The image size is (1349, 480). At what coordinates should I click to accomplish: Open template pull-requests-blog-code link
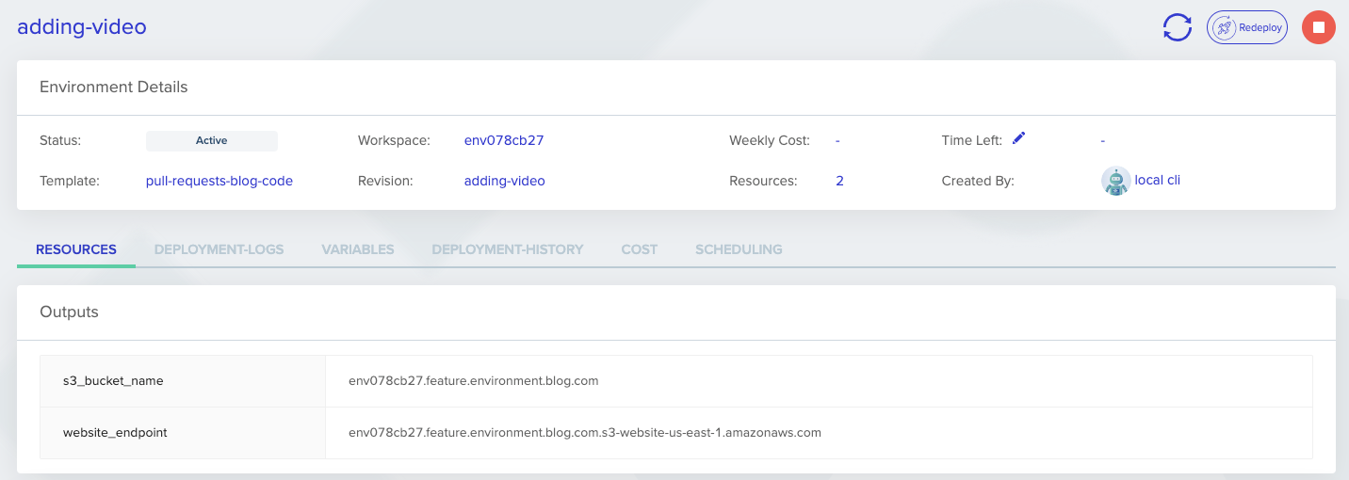tap(219, 181)
